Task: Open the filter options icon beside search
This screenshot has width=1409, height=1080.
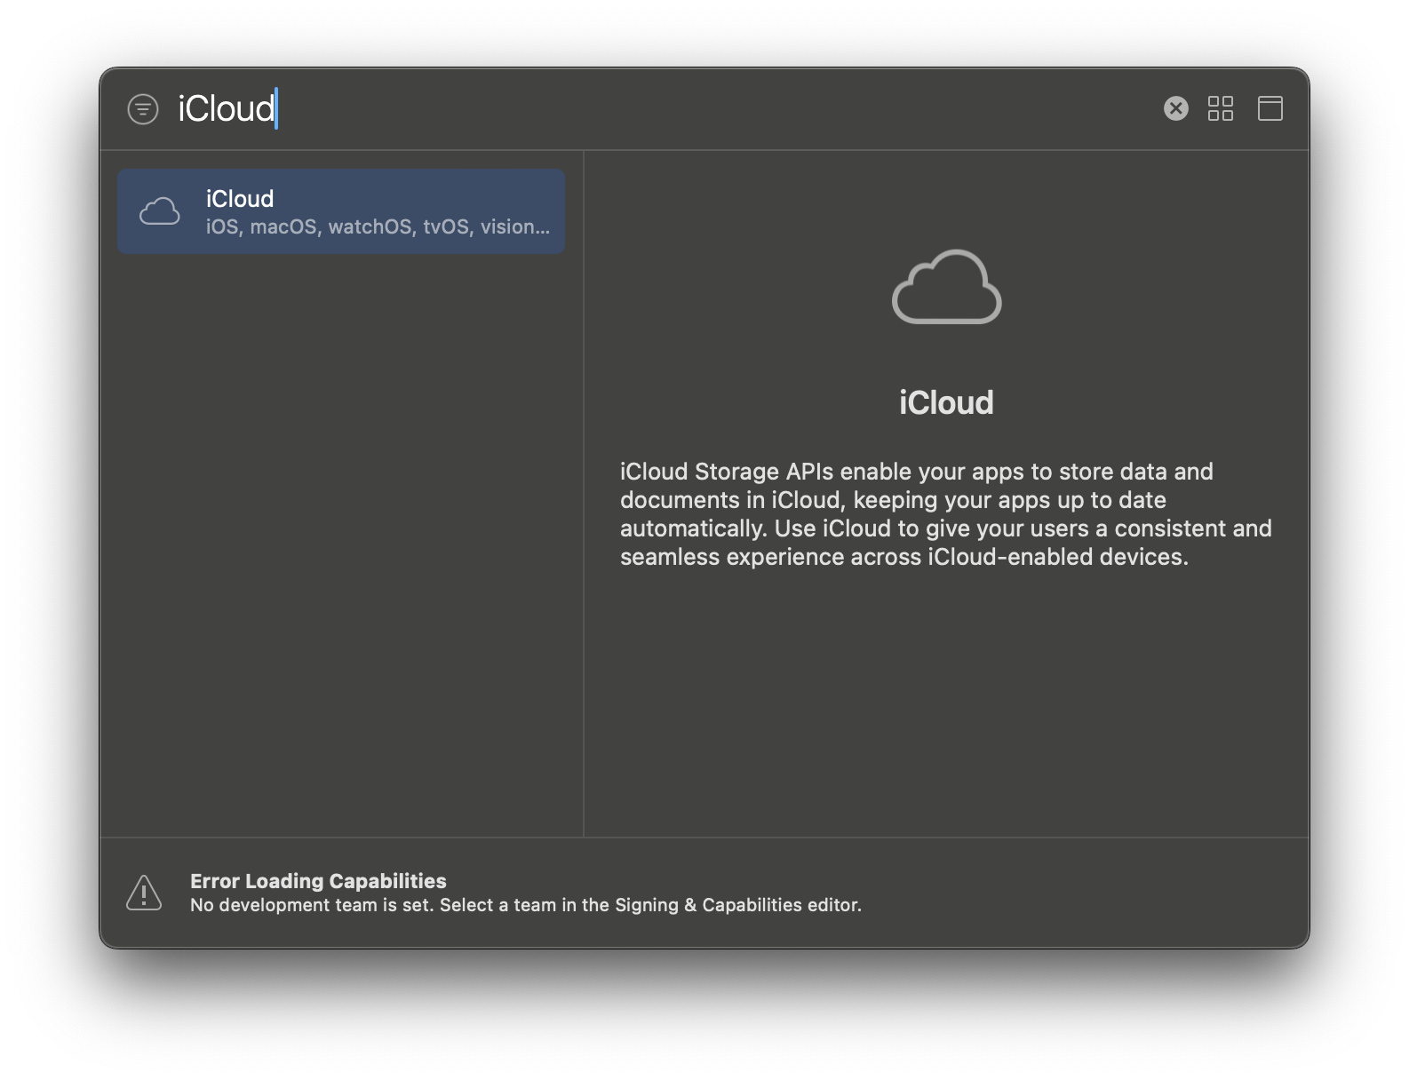Action: (143, 109)
